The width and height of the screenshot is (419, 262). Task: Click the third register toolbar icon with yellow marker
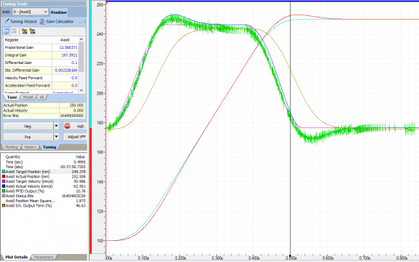click(x=24, y=31)
